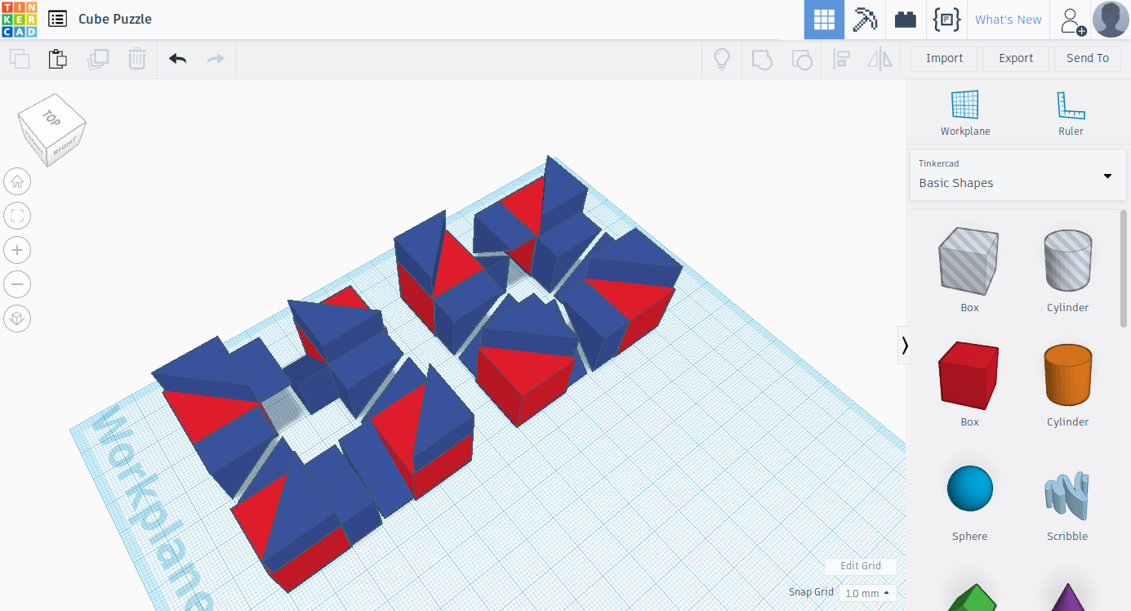Image resolution: width=1131 pixels, height=611 pixels.
Task: Click the Home view button
Action: tap(17, 181)
